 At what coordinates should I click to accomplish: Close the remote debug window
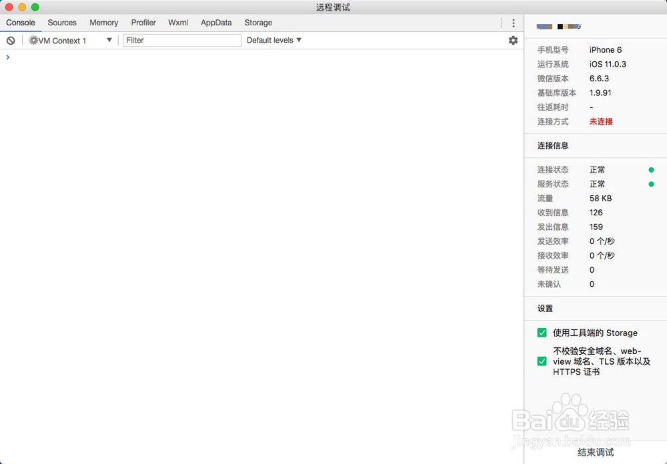pyautogui.click(x=9, y=7)
